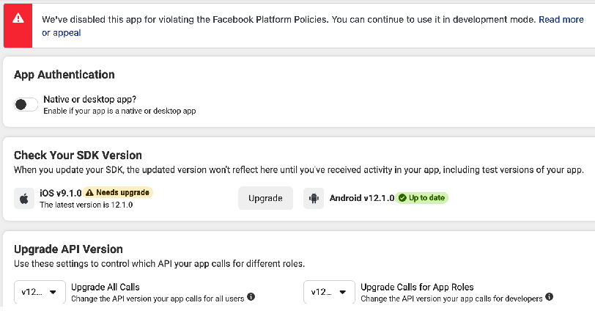This screenshot has width=595, height=311.
Task: Click the Needs upgrade warning badge
Action: click(x=118, y=192)
